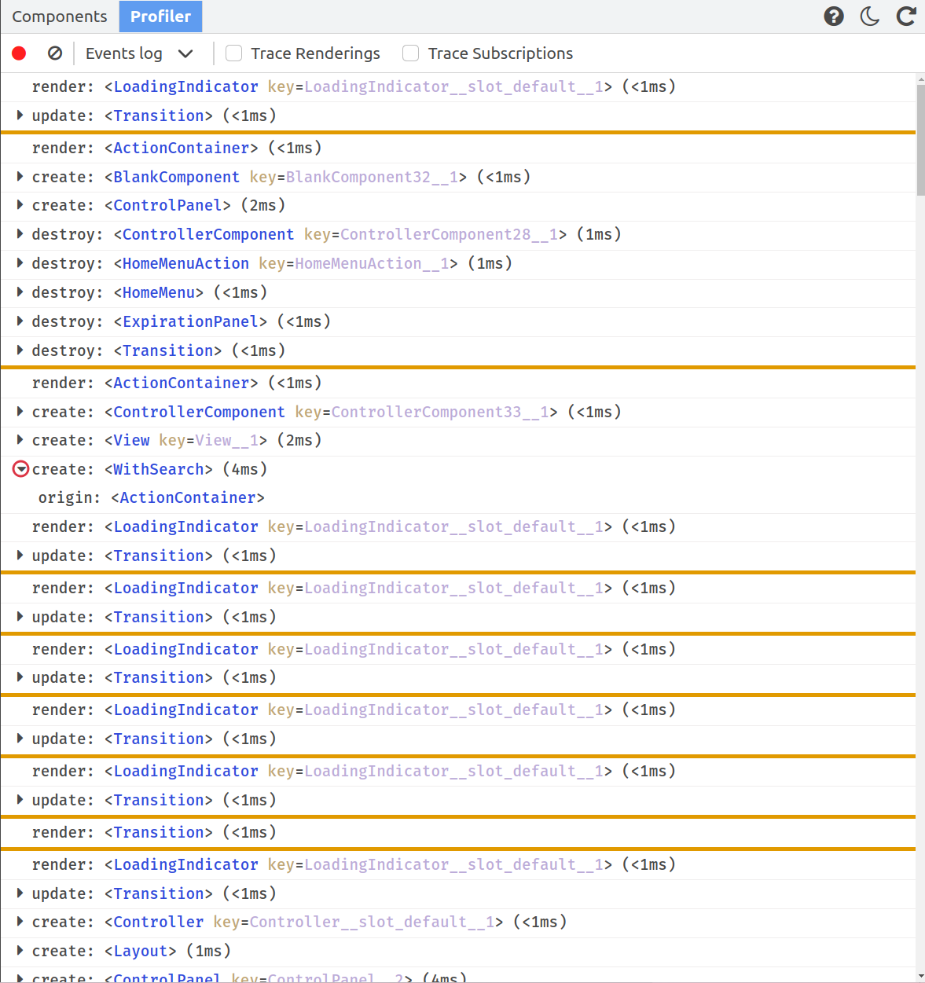925x983 pixels.
Task: Toggle dark mode moon icon
Action: click(x=870, y=17)
